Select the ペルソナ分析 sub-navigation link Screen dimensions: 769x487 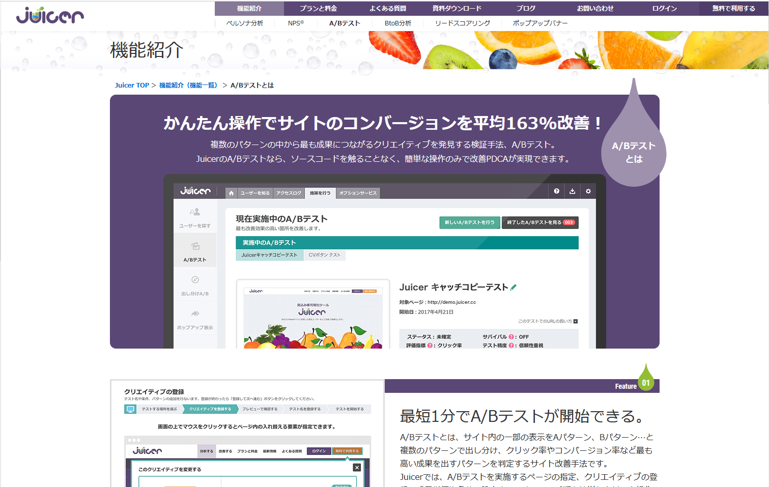tap(245, 23)
